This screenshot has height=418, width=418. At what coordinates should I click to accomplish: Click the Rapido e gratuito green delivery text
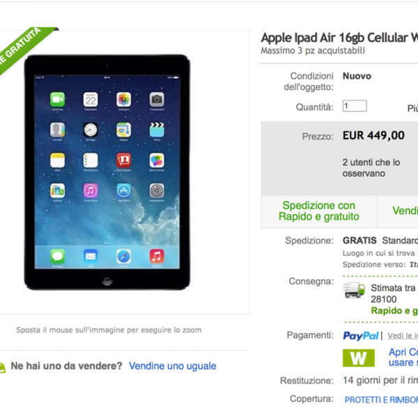394,311
